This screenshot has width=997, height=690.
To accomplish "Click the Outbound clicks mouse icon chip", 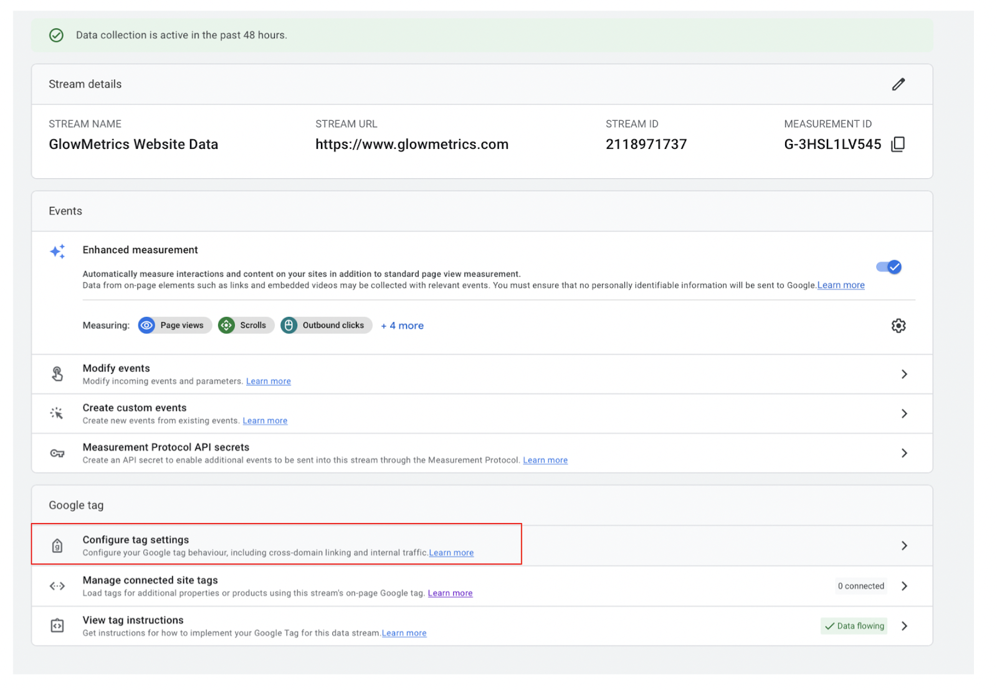I will [289, 325].
